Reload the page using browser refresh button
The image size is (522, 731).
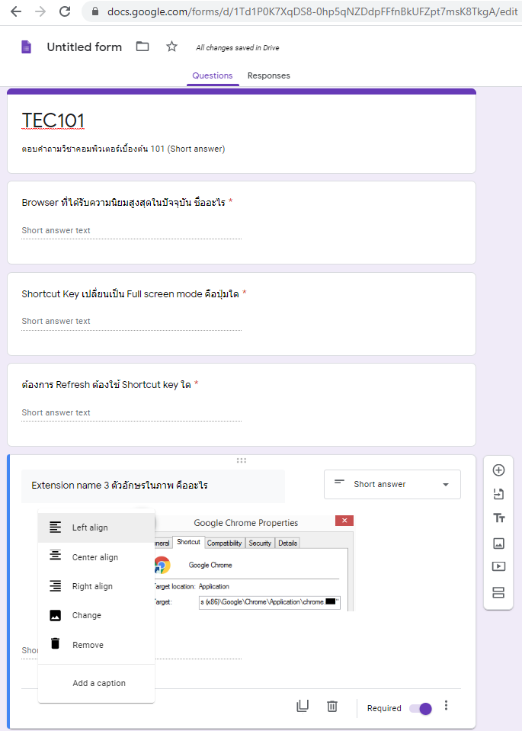(65, 11)
